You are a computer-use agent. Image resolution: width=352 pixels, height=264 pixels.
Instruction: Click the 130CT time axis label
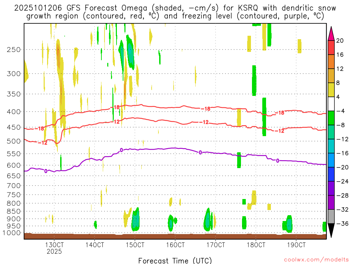click(54, 245)
